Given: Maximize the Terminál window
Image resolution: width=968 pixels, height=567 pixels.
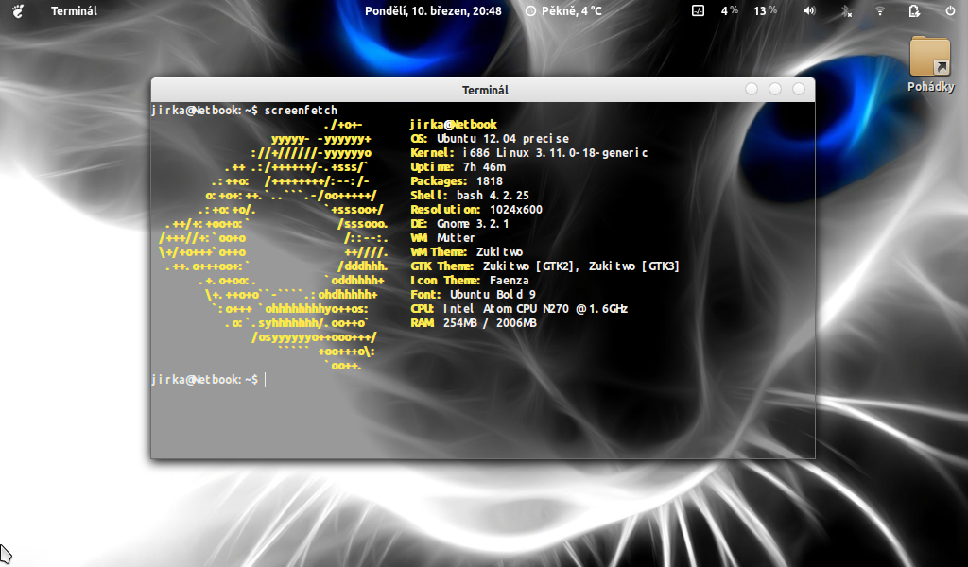Looking at the screenshot, I should pos(775,90).
